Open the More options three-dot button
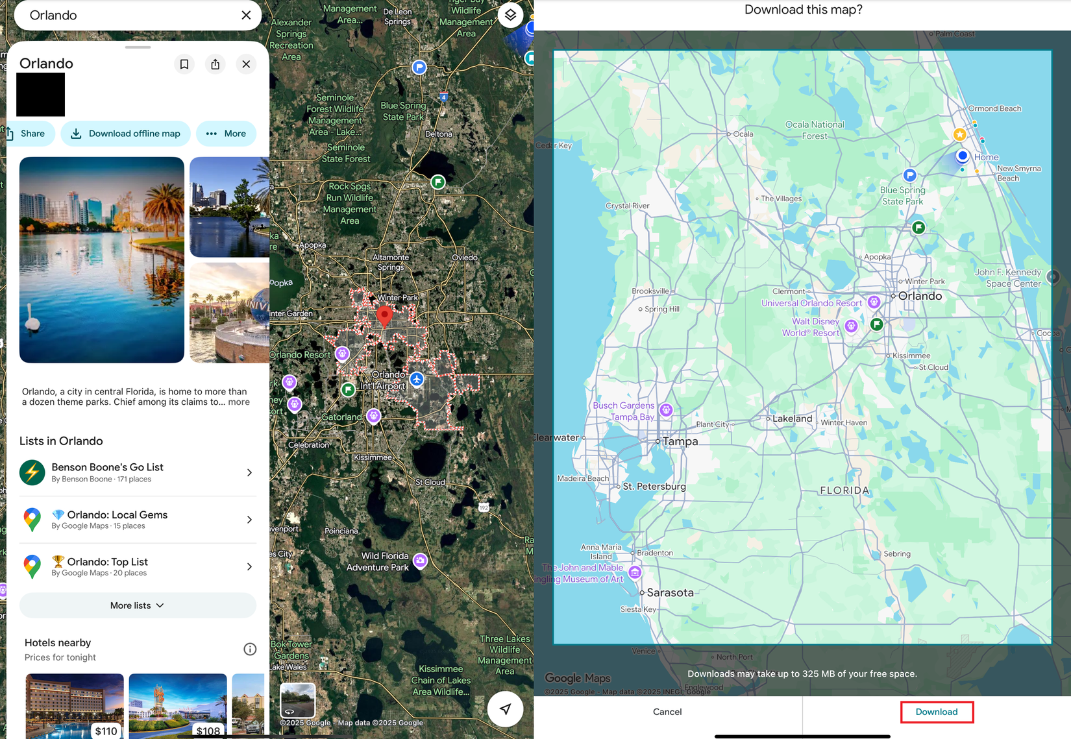This screenshot has height=739, width=1071. [x=226, y=133]
